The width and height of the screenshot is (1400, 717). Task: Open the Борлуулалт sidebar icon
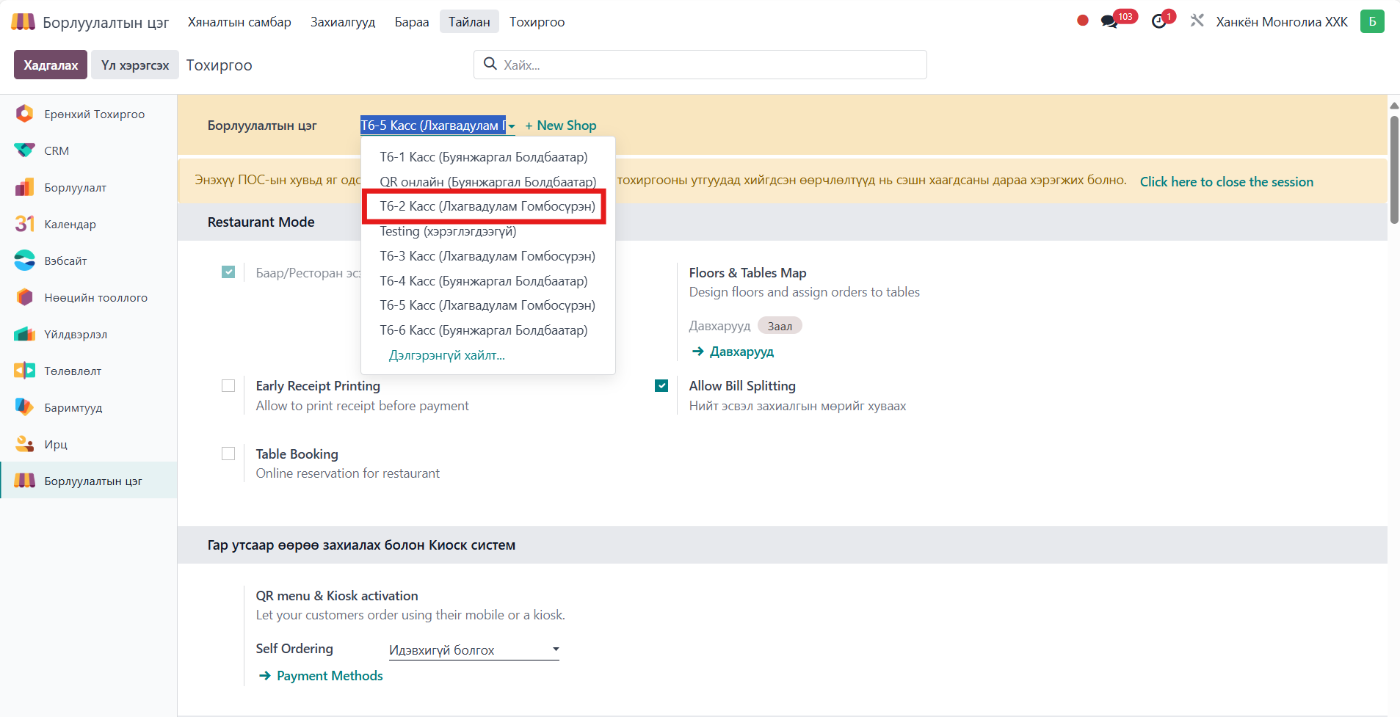24,187
